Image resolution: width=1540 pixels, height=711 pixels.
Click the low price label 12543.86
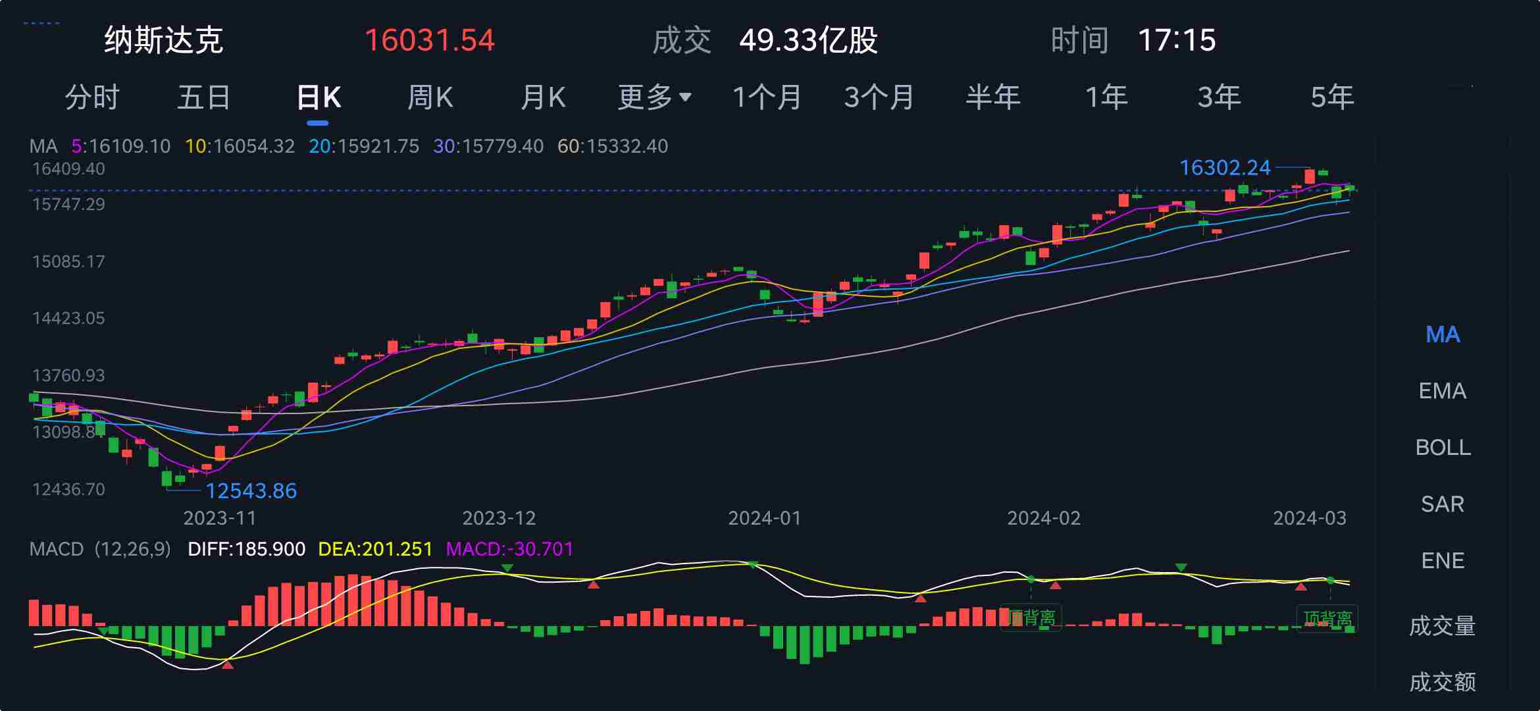pos(251,491)
